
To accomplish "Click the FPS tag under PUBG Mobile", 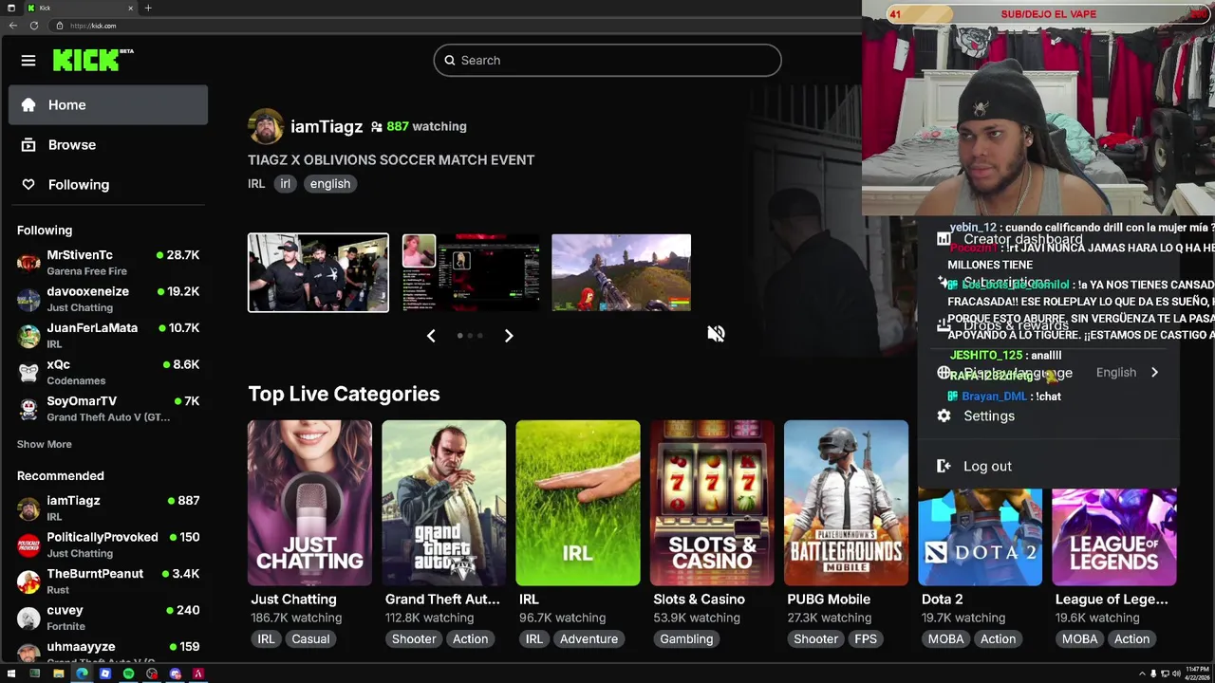I will click(x=866, y=639).
